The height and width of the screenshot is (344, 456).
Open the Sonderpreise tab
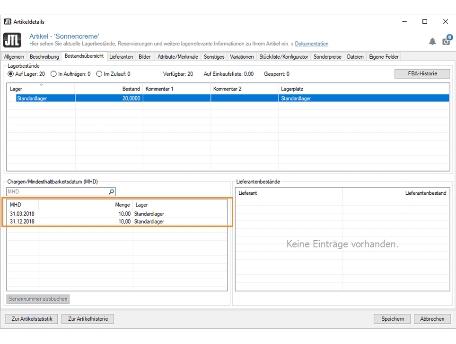(x=327, y=57)
